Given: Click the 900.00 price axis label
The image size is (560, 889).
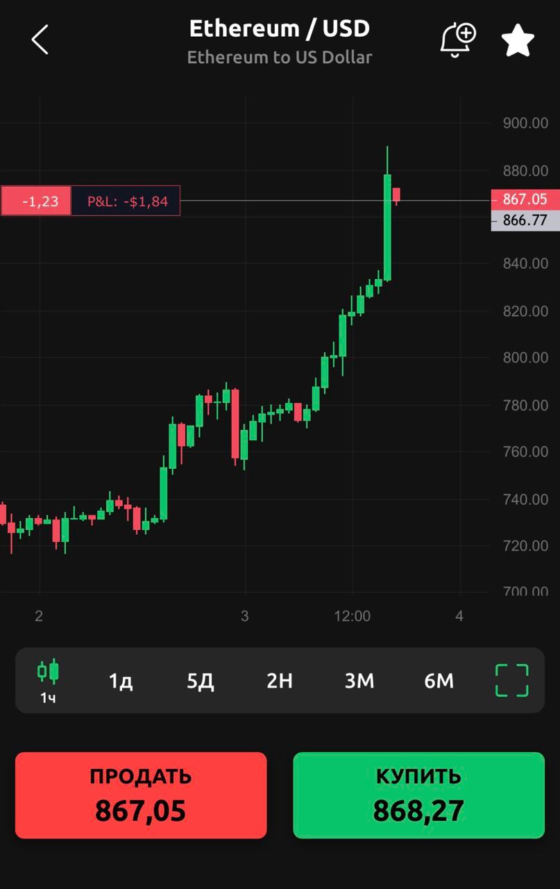Looking at the screenshot, I should (525, 124).
